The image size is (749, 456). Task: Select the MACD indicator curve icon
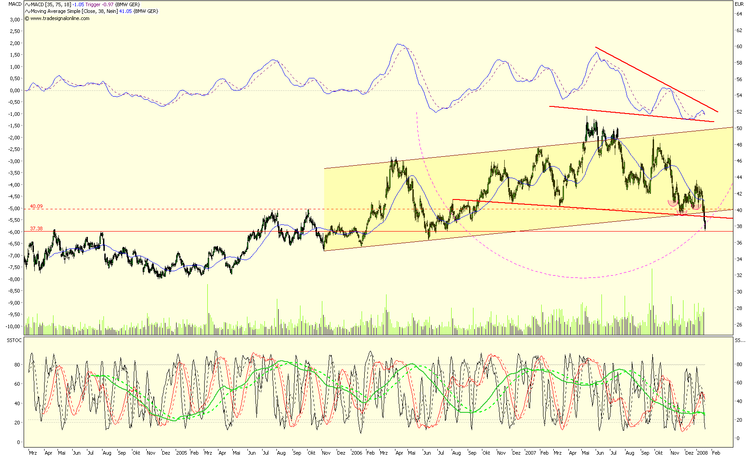coord(28,4)
